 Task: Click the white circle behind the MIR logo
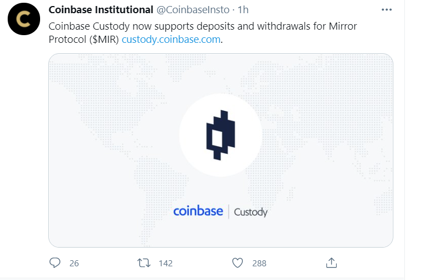tap(221, 135)
